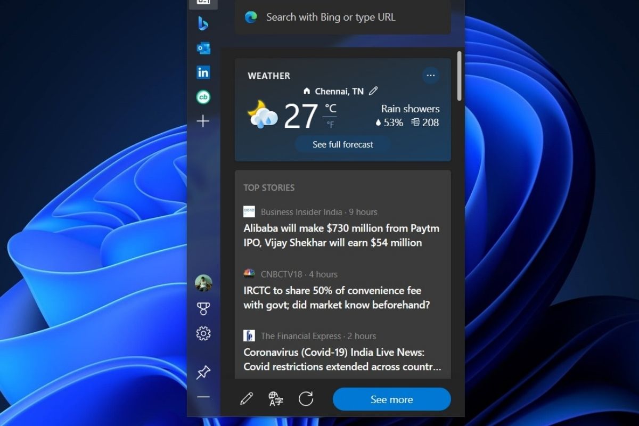The image size is (639, 426).
Task: Click the 208 air quality value
Action: pyautogui.click(x=430, y=122)
